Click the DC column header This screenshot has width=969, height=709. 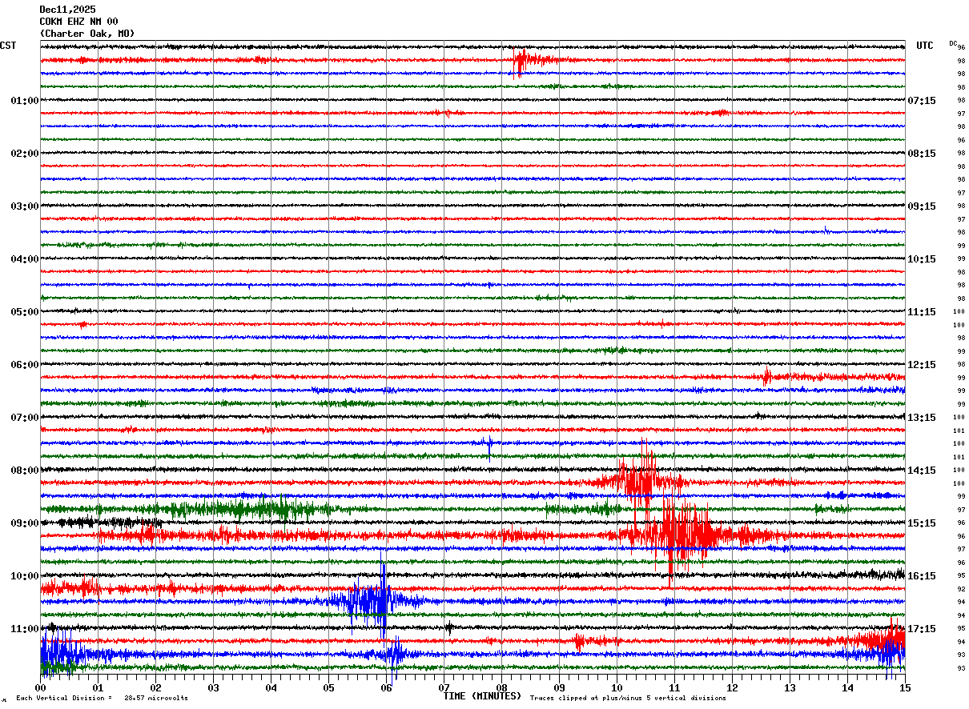953,43
